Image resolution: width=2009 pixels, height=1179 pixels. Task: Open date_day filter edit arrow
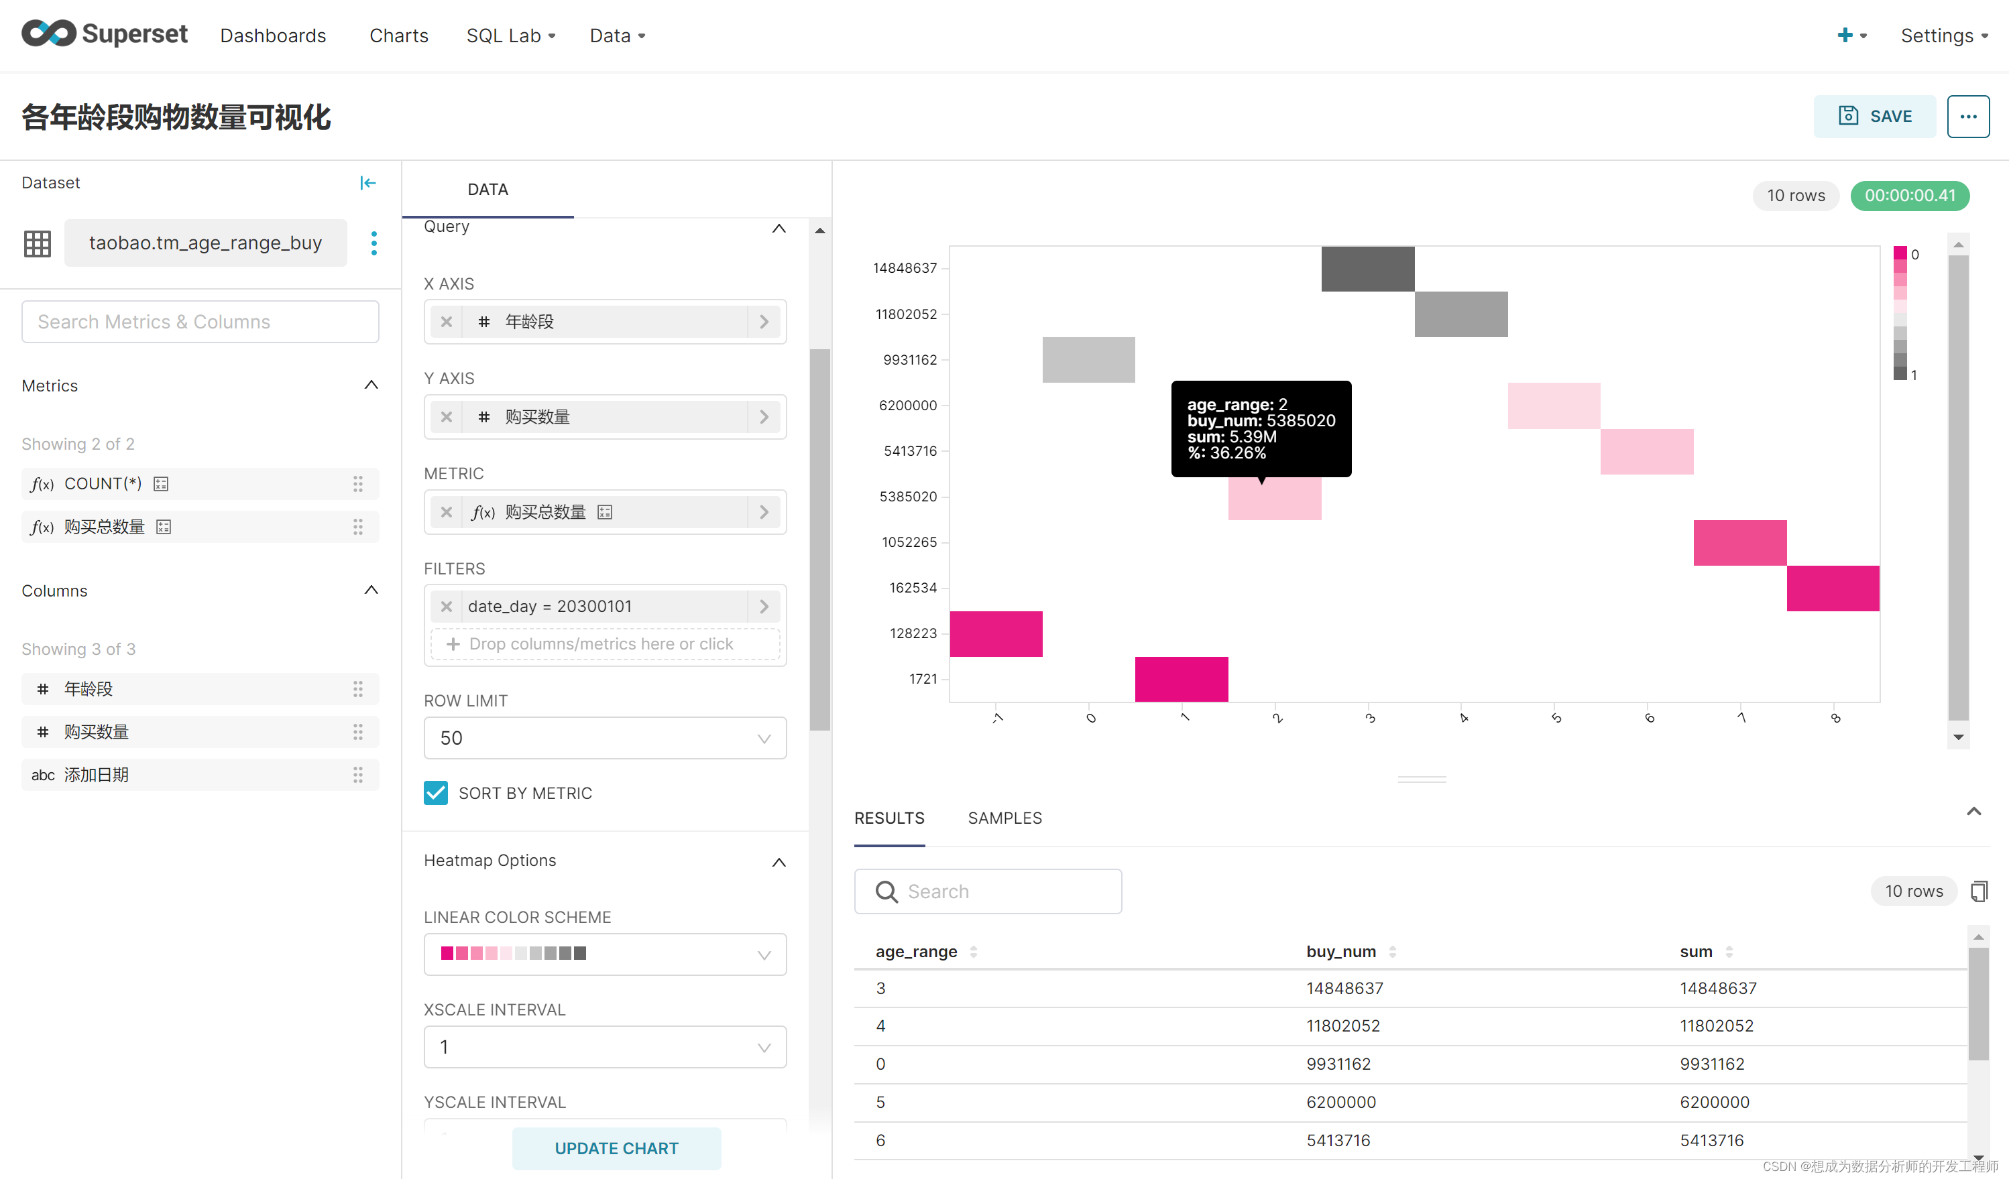[x=764, y=607]
